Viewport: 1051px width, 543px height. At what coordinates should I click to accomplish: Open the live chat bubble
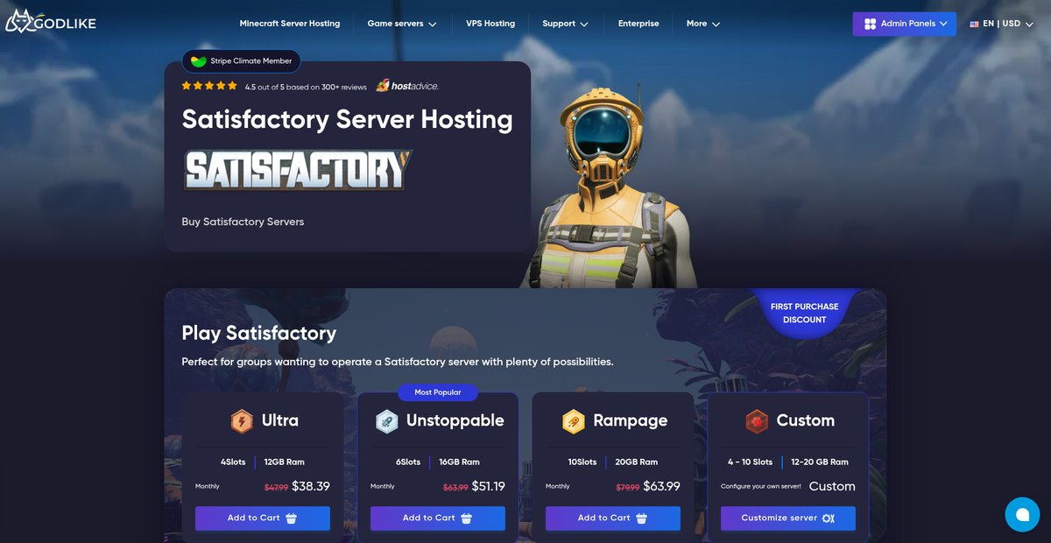point(1022,514)
